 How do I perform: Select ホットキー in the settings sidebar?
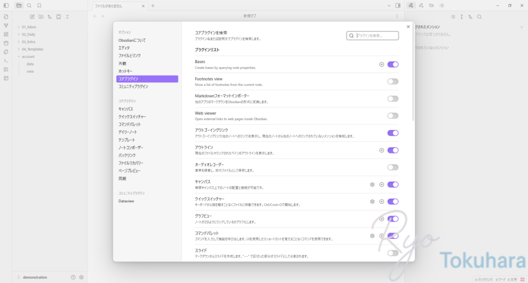click(125, 71)
